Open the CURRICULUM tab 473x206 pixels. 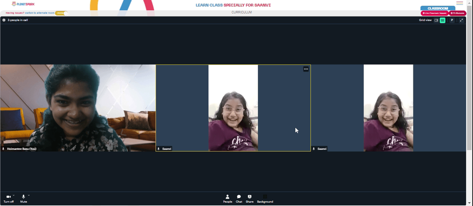click(x=242, y=12)
